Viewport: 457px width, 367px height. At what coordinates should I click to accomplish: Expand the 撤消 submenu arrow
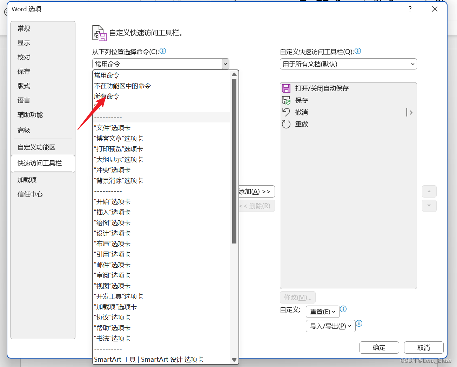click(410, 112)
